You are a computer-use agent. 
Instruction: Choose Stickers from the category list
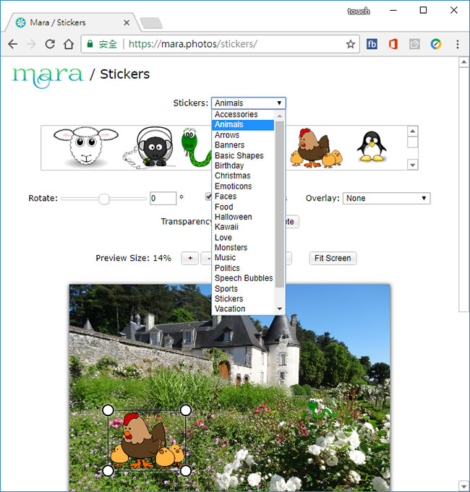[x=244, y=298]
